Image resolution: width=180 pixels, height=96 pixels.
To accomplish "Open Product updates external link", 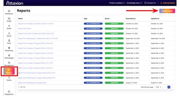I will click(117, 3).
